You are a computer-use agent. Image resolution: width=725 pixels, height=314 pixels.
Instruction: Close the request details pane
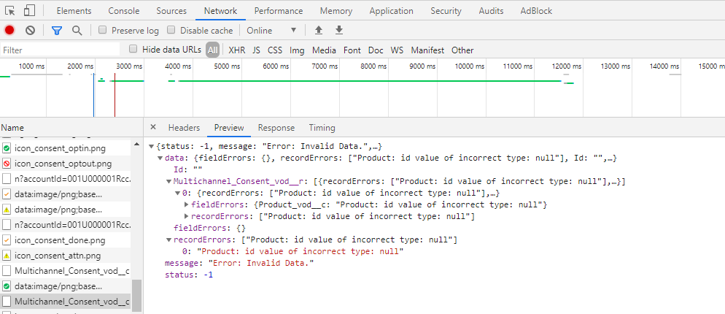[x=153, y=127]
